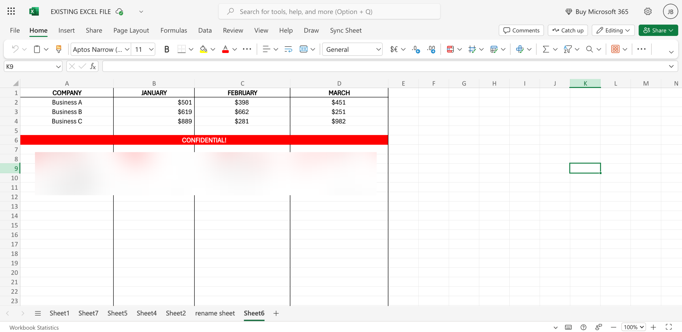The height and width of the screenshot is (332, 682).
Task: Apply the yellow fill color swatch
Action: click(204, 49)
